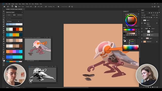Viewport: 162px width, 91px height.
Task: Click the color spectrum ramp in Color panel
Action: [x=131, y=48]
